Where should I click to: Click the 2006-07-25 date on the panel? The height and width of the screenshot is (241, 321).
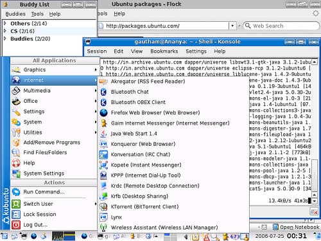[x=270, y=236]
